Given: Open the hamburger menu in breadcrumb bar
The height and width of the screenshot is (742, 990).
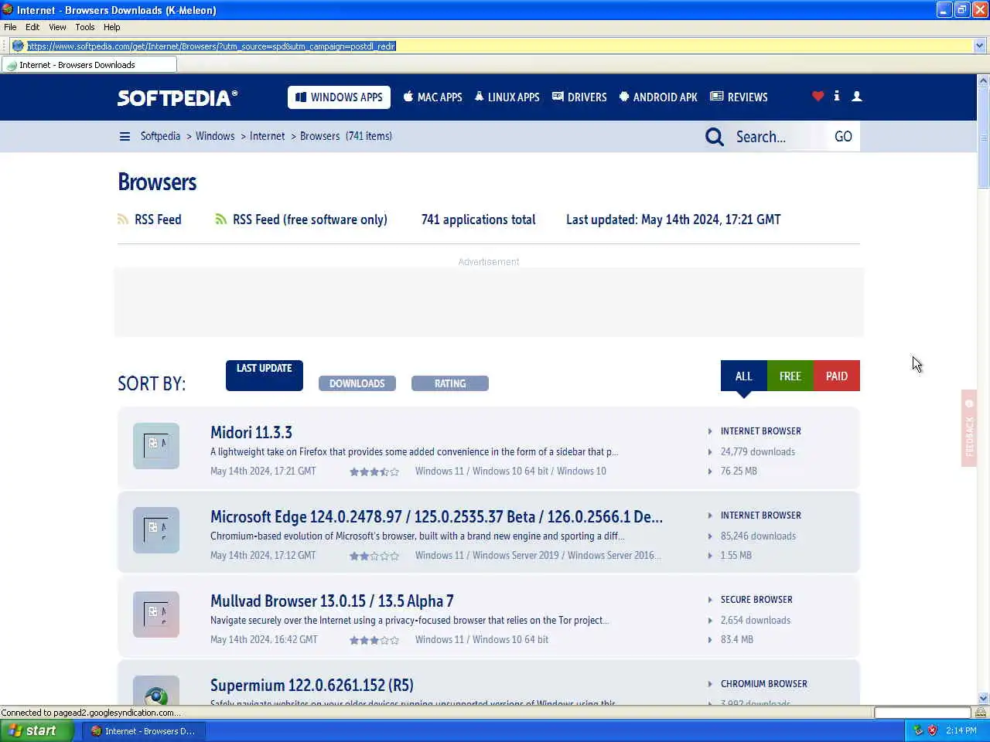Looking at the screenshot, I should 125,136.
